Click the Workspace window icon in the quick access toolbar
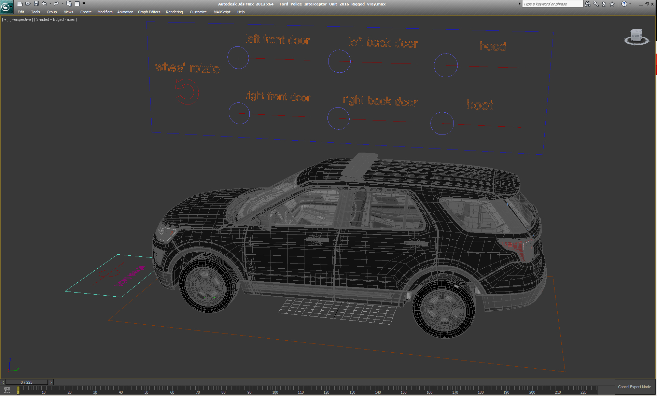The width and height of the screenshot is (657, 396). (77, 4)
